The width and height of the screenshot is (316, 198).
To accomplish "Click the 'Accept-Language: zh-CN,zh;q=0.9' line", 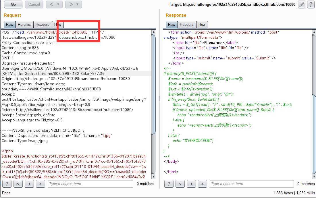I will point(32,120).
